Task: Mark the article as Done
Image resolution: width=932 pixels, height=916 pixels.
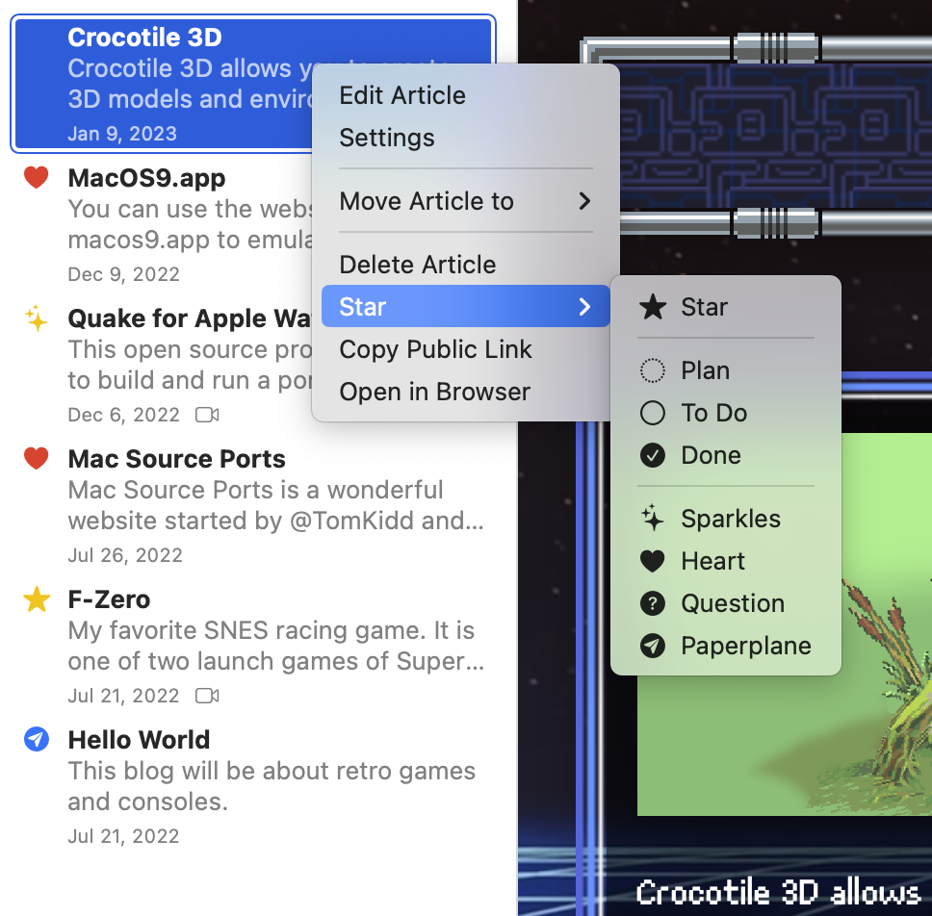Action: click(x=711, y=455)
